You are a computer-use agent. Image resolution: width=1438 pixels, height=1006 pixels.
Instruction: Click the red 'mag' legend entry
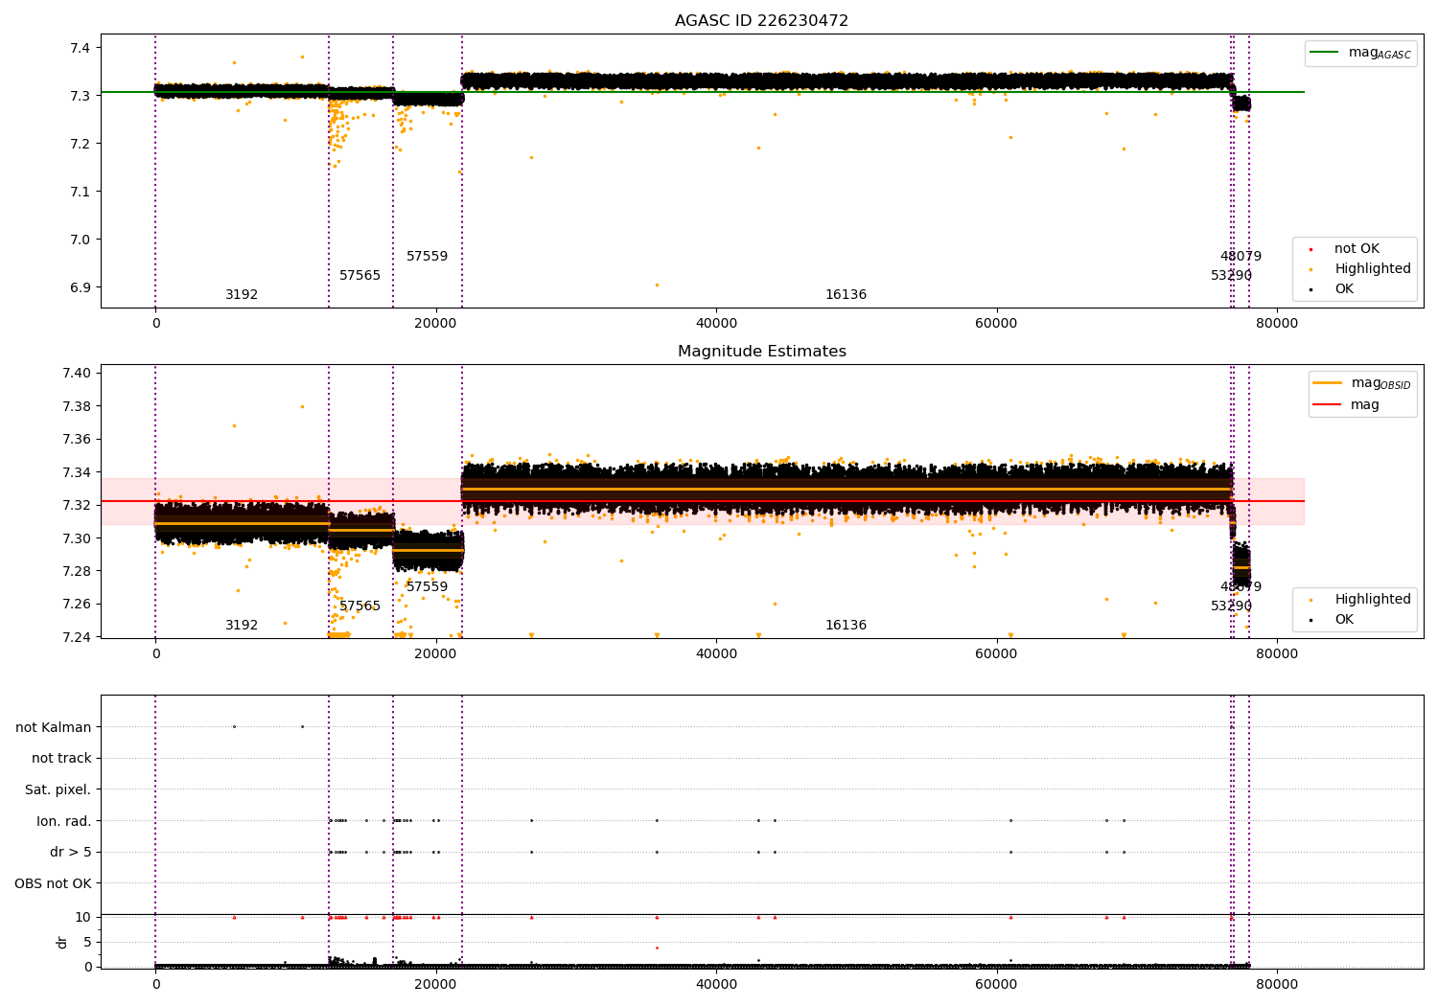(1346, 405)
